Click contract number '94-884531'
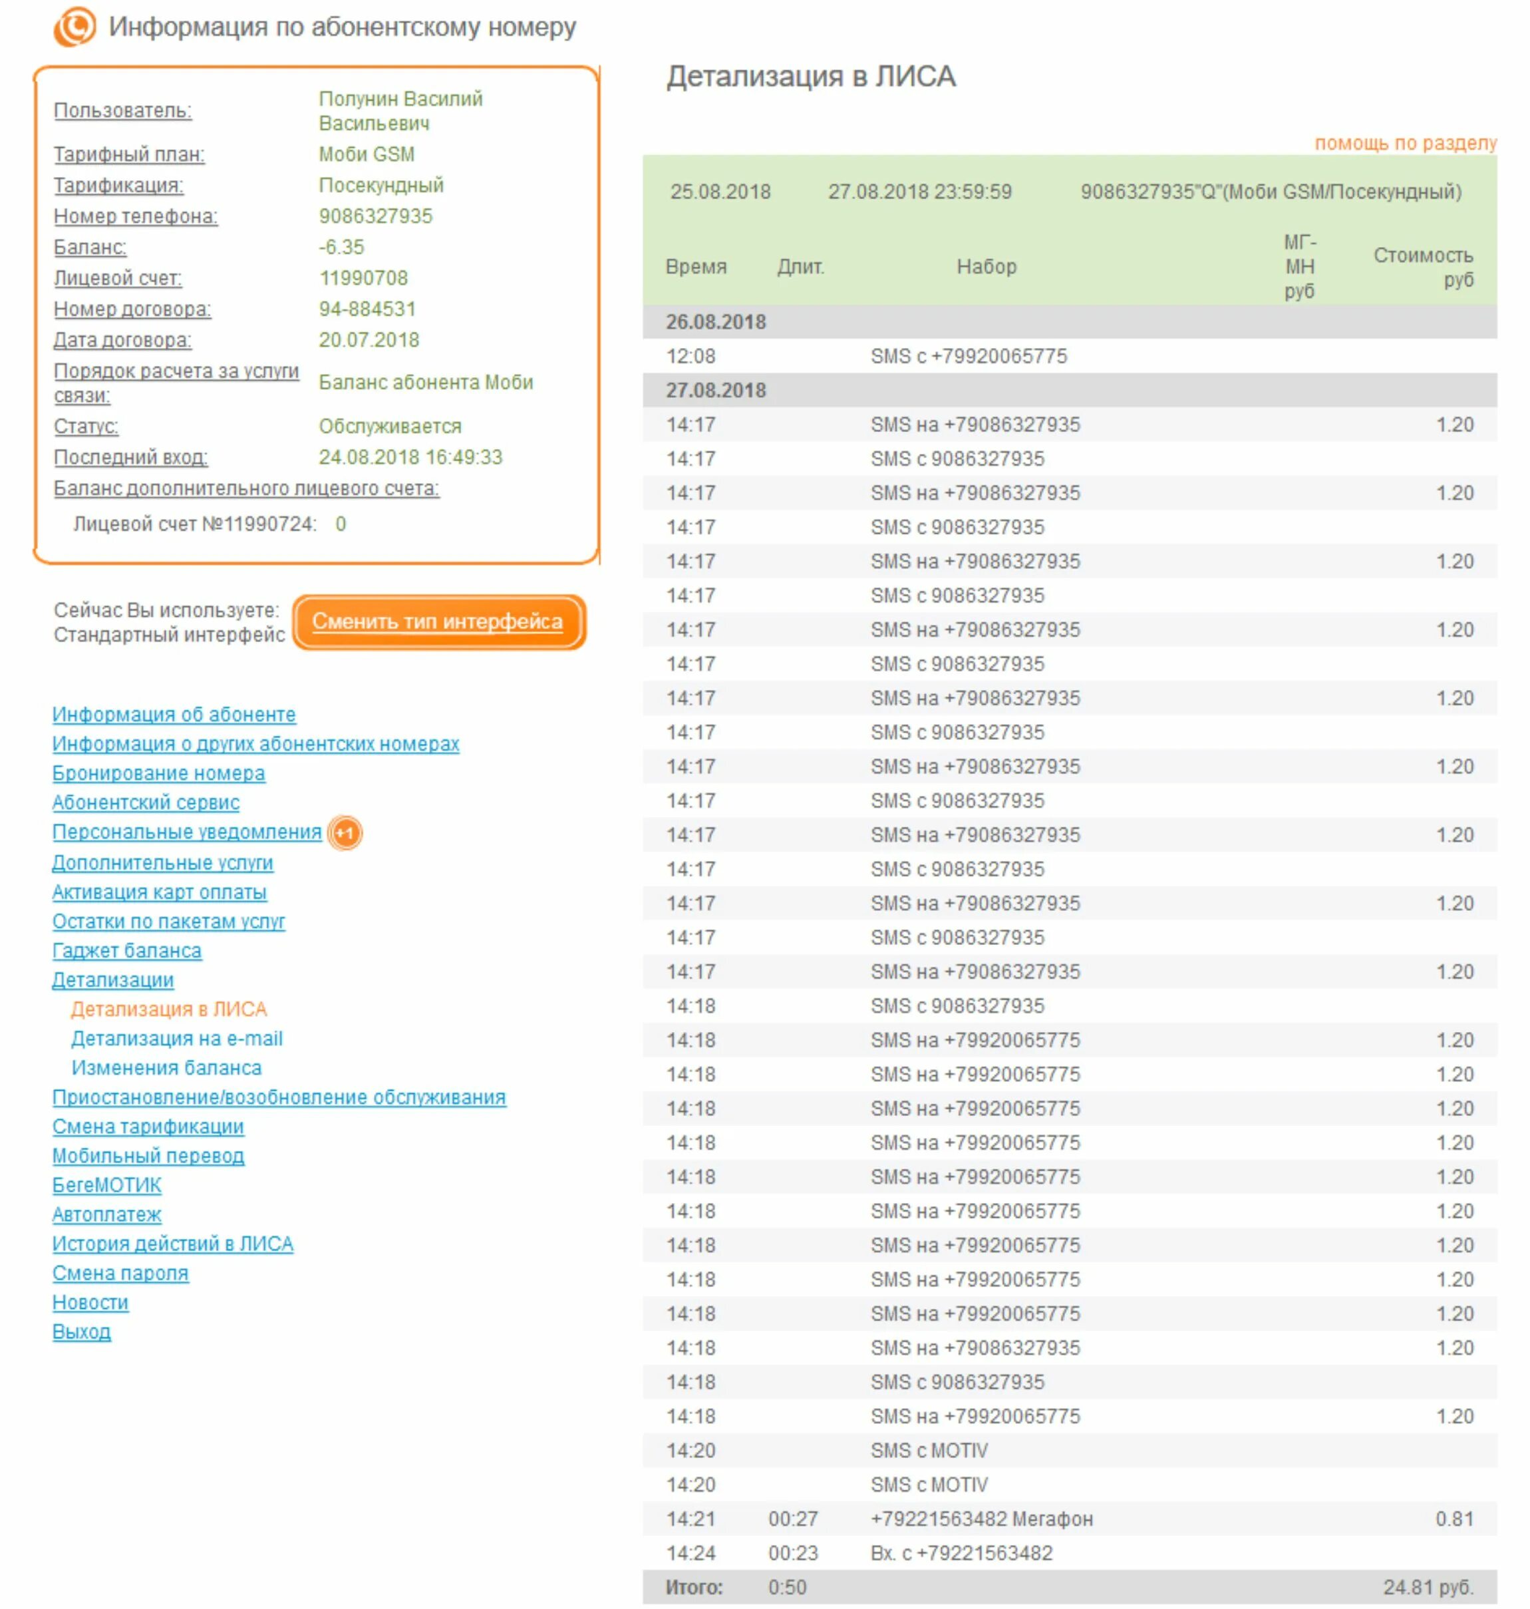The image size is (1530, 1609). tap(367, 310)
